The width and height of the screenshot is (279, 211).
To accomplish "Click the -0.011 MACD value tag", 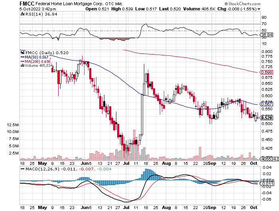I will (267, 184).
